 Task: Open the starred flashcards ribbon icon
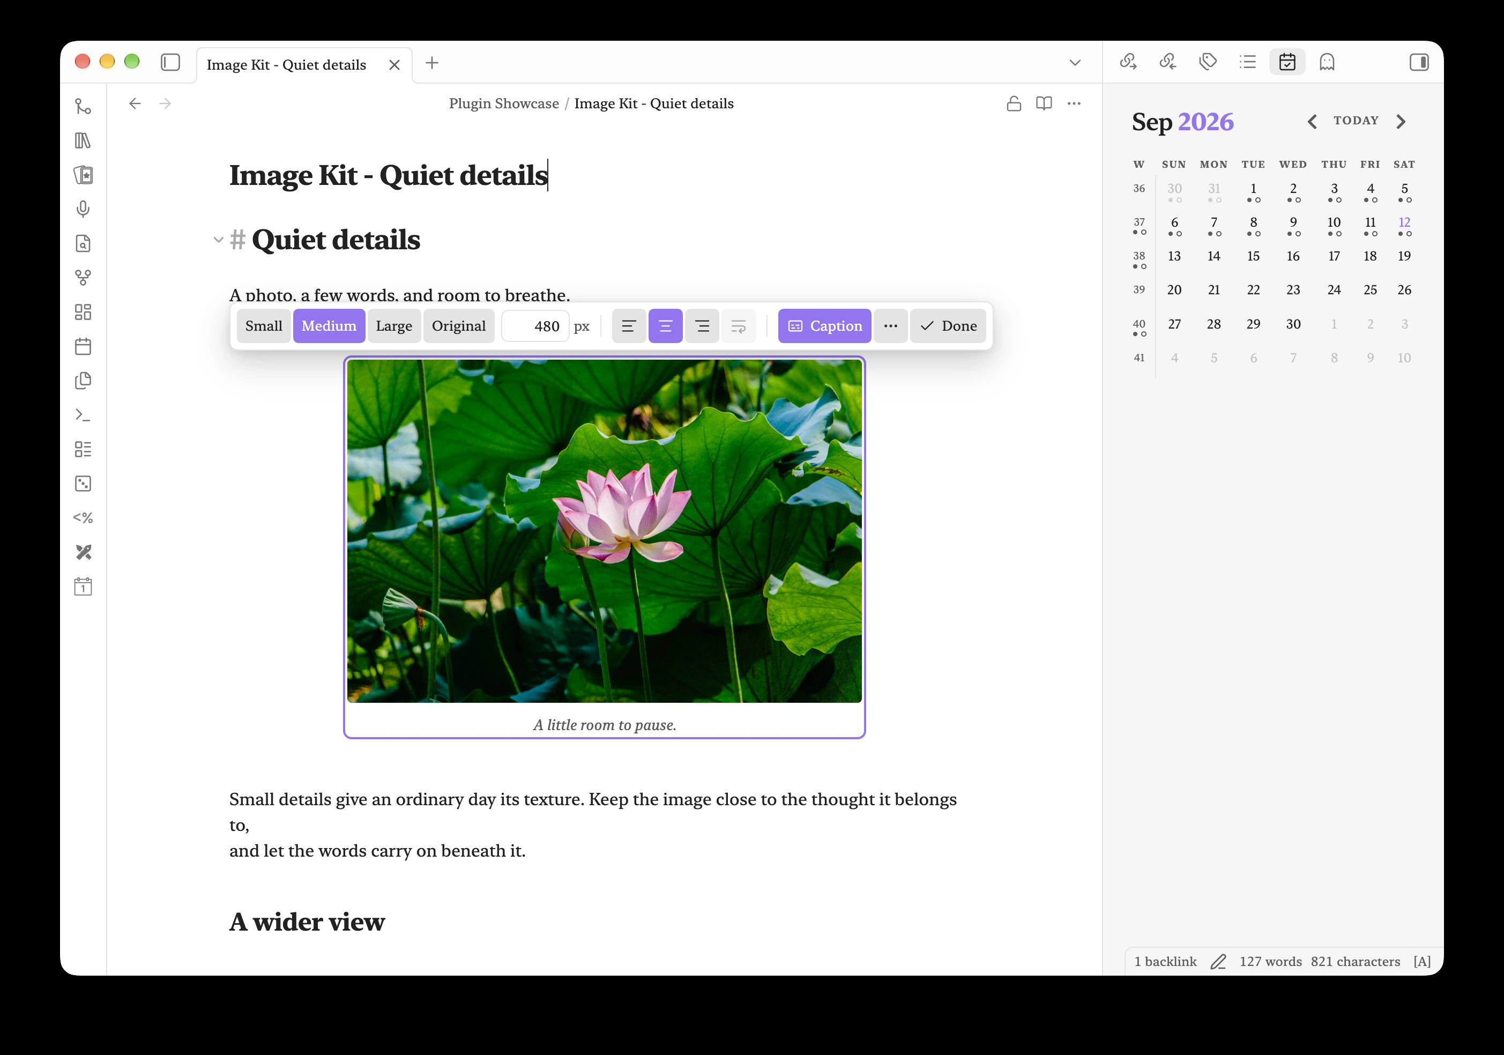pyautogui.click(x=83, y=175)
